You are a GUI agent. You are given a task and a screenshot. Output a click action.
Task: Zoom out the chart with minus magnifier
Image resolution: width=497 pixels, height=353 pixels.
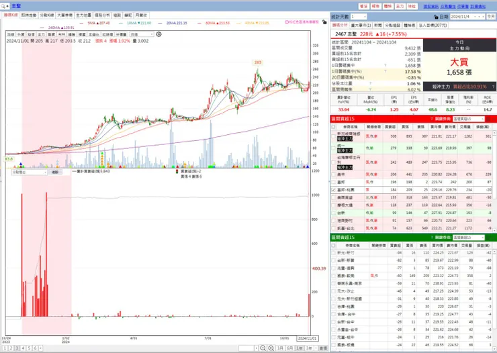click(263, 348)
